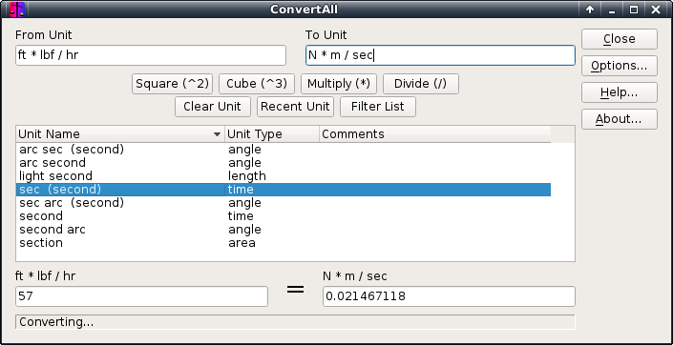Open the Help menu button
The width and height of the screenshot is (673, 345).
[620, 92]
